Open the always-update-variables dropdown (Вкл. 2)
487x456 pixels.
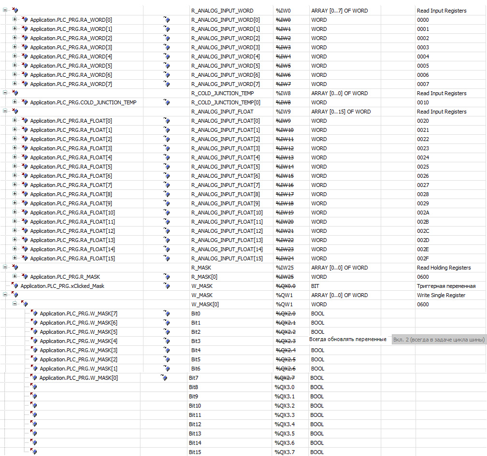point(439,340)
